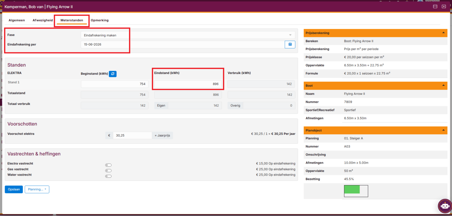This screenshot has height=216, width=452.
Task: Click the 'Sportief' value in Boot panel
Action: point(350,110)
